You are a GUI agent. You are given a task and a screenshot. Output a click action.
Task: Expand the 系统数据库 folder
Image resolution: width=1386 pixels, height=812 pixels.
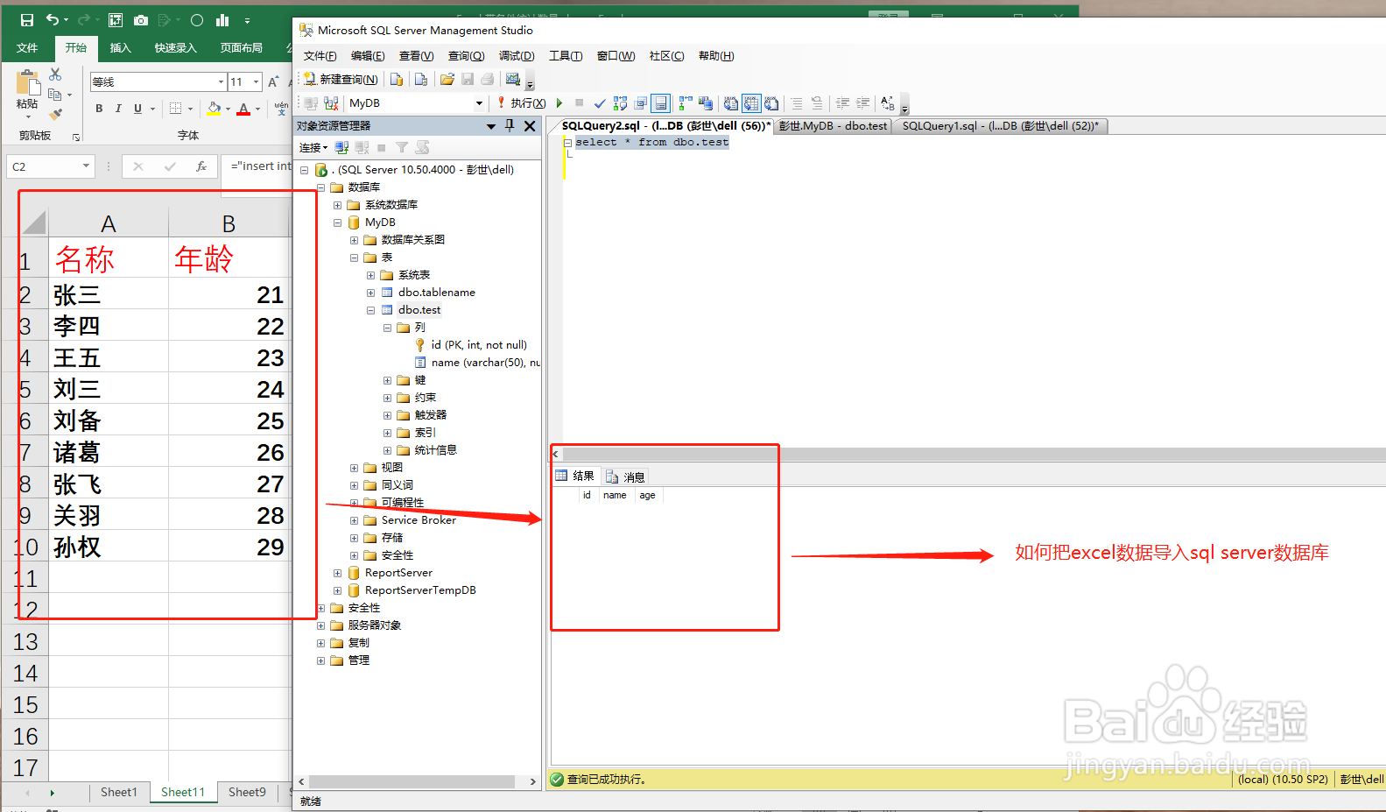click(x=337, y=205)
